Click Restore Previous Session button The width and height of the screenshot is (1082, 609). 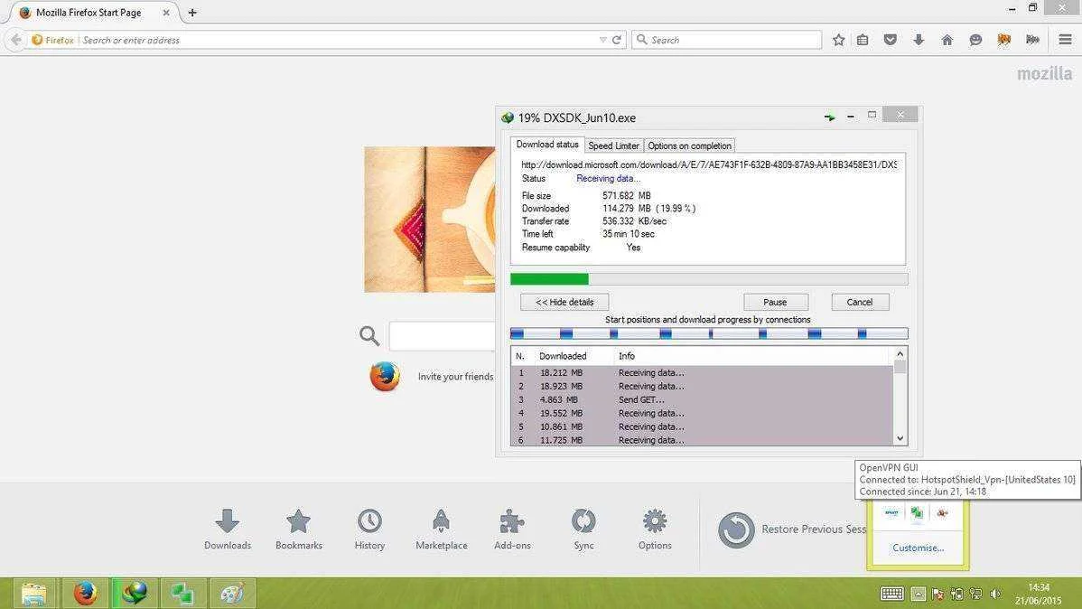tap(791, 529)
